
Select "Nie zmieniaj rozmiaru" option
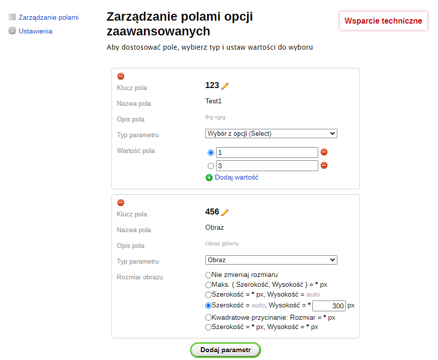point(208,275)
